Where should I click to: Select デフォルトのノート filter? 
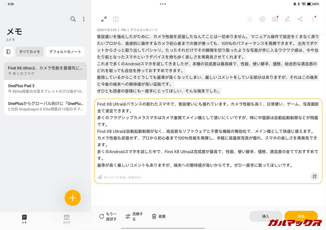65,52
